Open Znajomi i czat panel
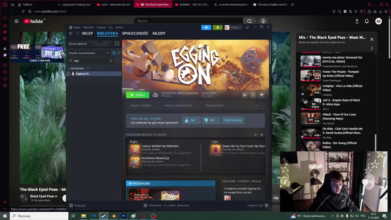Viewport: 391px width, 220px height. pyautogui.click(x=258, y=205)
